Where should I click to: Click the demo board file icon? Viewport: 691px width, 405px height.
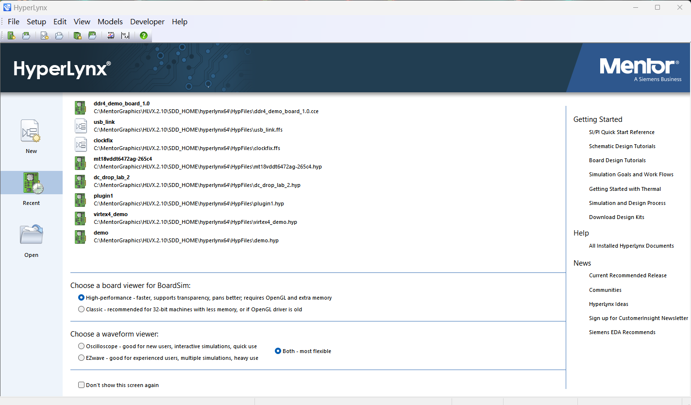(x=80, y=237)
